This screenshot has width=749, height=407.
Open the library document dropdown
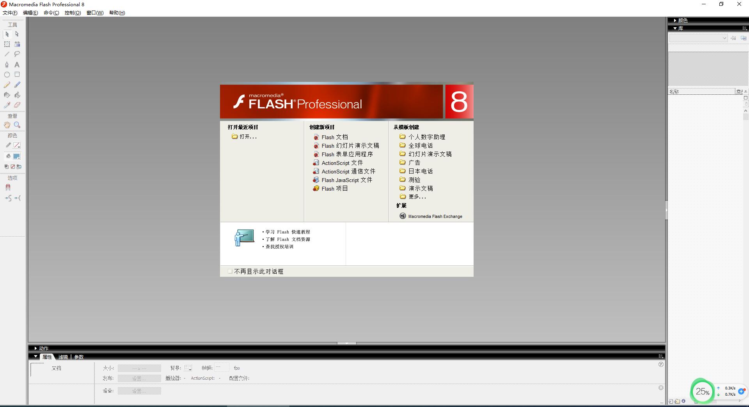[698, 38]
